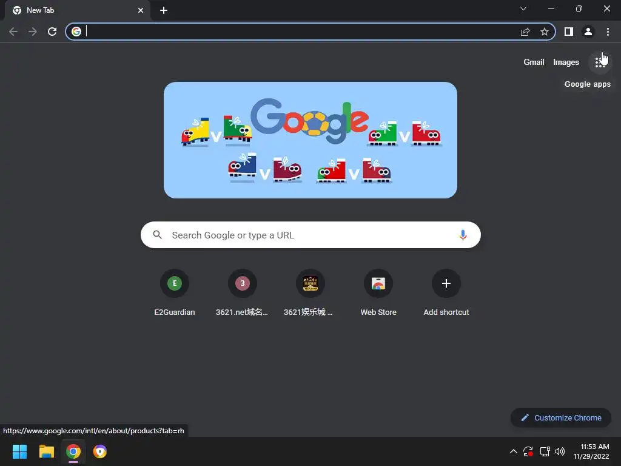Bookmark this tab with the star icon
Screen dimensions: 621x466
point(545,32)
